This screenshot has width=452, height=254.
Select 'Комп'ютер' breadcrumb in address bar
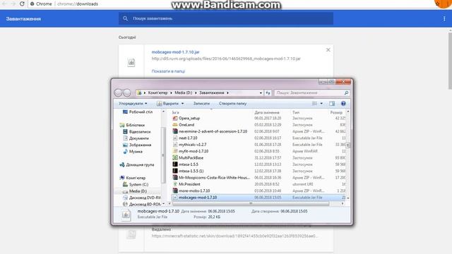pyautogui.click(x=157, y=92)
